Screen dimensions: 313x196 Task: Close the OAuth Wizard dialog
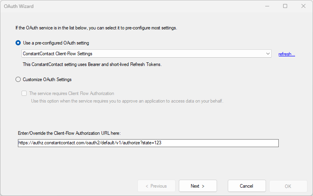click(x=303, y=6)
